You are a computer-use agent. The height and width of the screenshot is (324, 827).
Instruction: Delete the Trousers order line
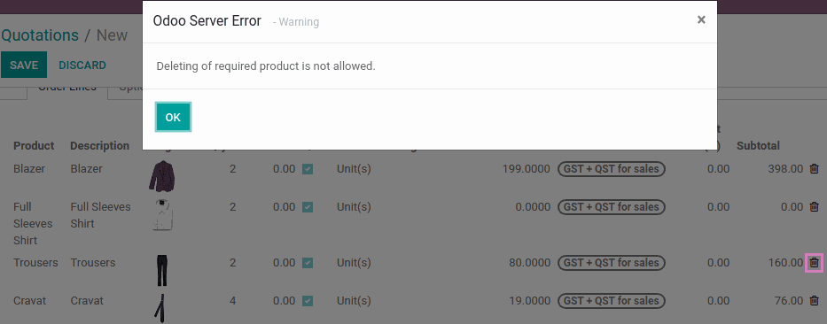click(x=815, y=262)
